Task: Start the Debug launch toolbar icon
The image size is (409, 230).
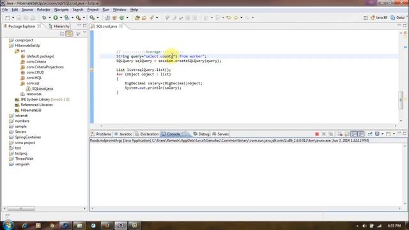Action: (x=44, y=18)
